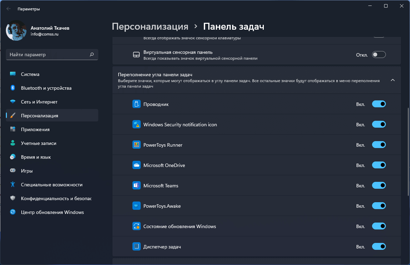Go back to Персонализация via breadcrumb
This screenshot has height=265, width=410.
click(150, 27)
